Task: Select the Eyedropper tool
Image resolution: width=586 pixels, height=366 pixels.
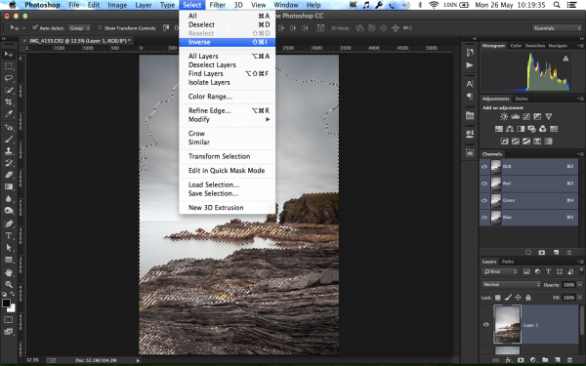Action: [9, 114]
